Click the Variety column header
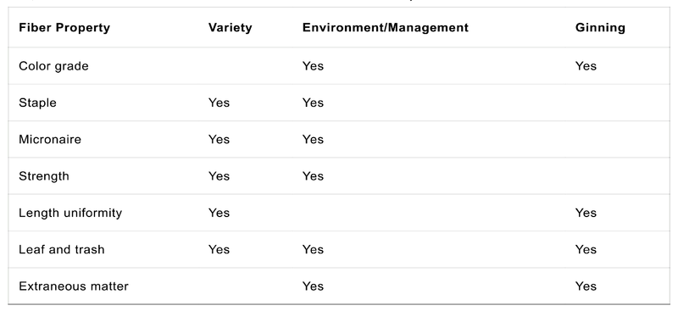 click(x=230, y=28)
